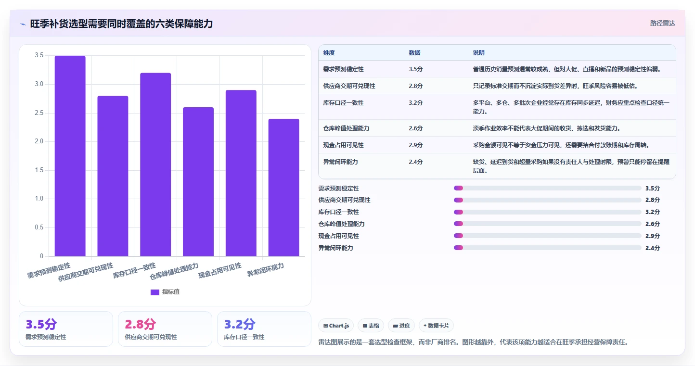Viewport: 695px width, 366px height.
Task: Click the 异常闭环能力 progress bar
Action: pyautogui.click(x=548, y=248)
